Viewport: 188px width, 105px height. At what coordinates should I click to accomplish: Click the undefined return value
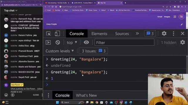click(x=61, y=65)
